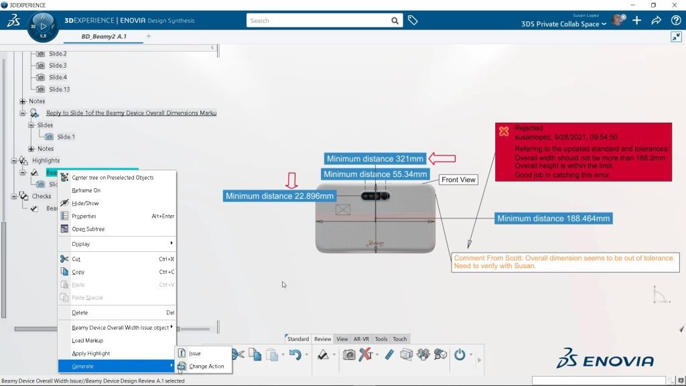Click the highlight checkmark tool icon

coord(323,355)
